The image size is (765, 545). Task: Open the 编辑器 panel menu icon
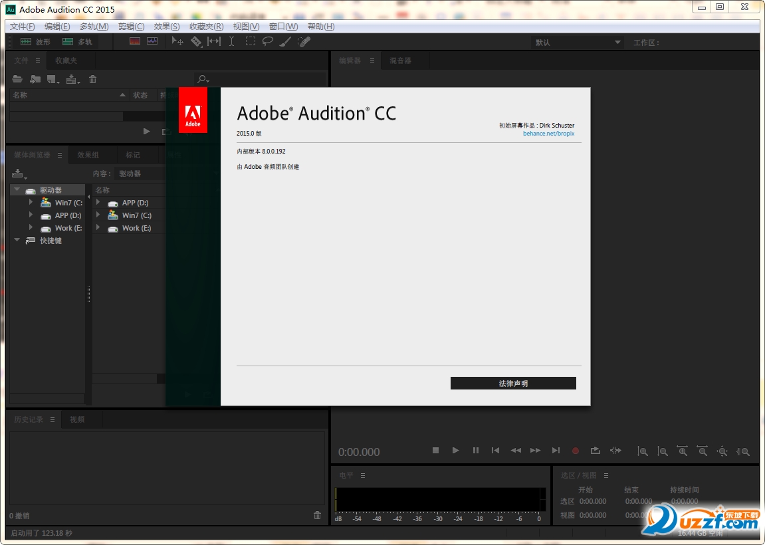[372, 60]
